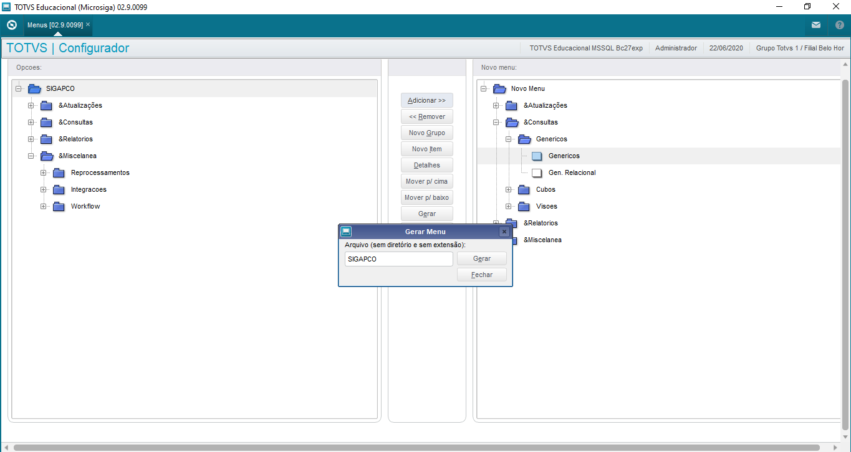Click the &Consultas folder icon in Novo menu panel
Screen dimensions: 851x452
coord(512,122)
